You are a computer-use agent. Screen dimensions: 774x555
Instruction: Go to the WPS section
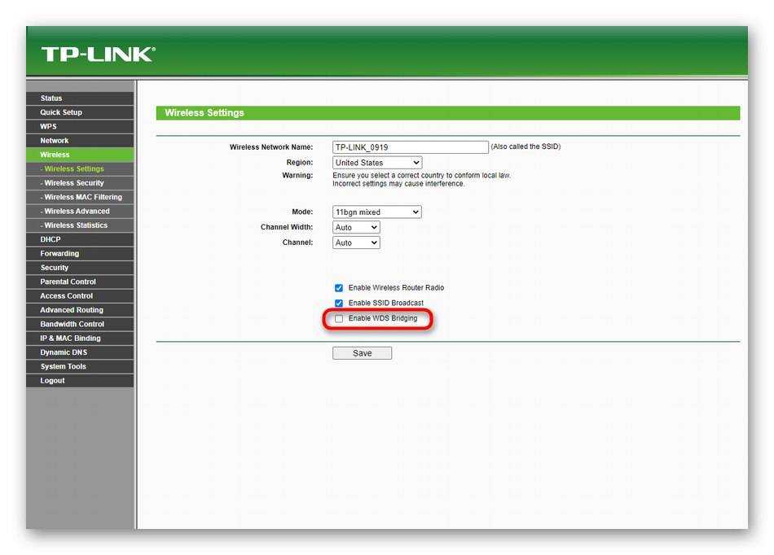point(80,126)
